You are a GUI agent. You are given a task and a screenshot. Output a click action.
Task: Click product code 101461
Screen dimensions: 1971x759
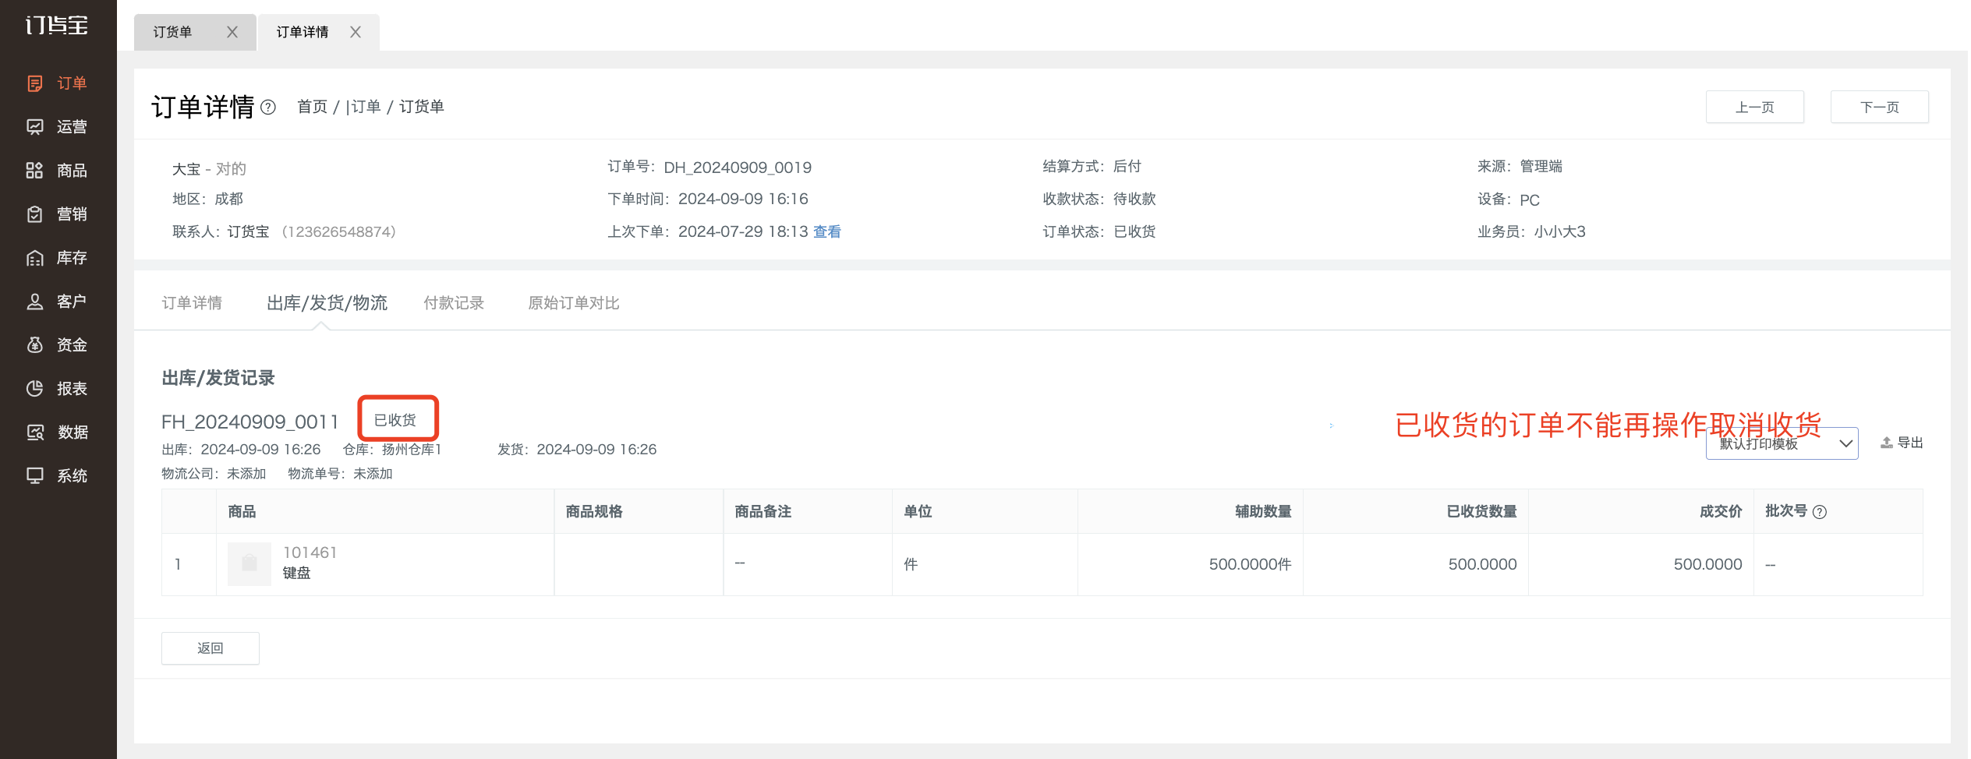coord(310,552)
